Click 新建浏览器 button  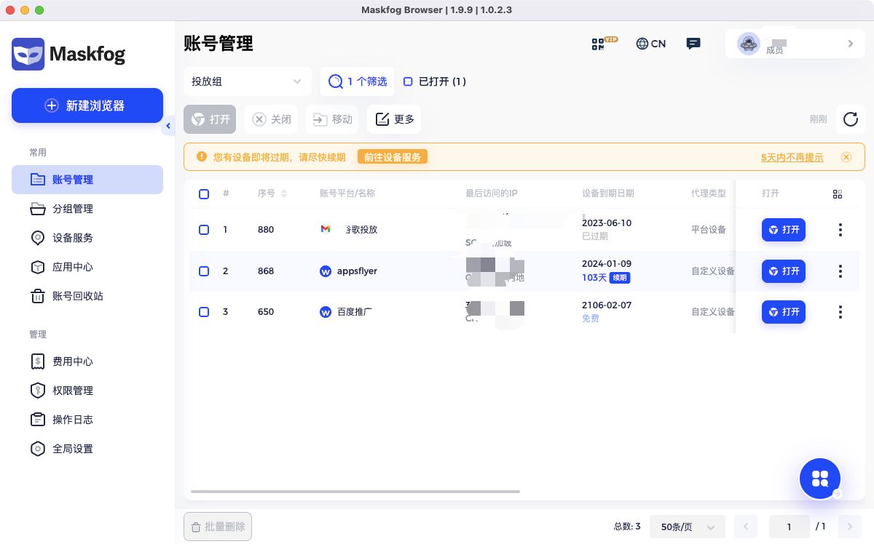[x=87, y=105]
